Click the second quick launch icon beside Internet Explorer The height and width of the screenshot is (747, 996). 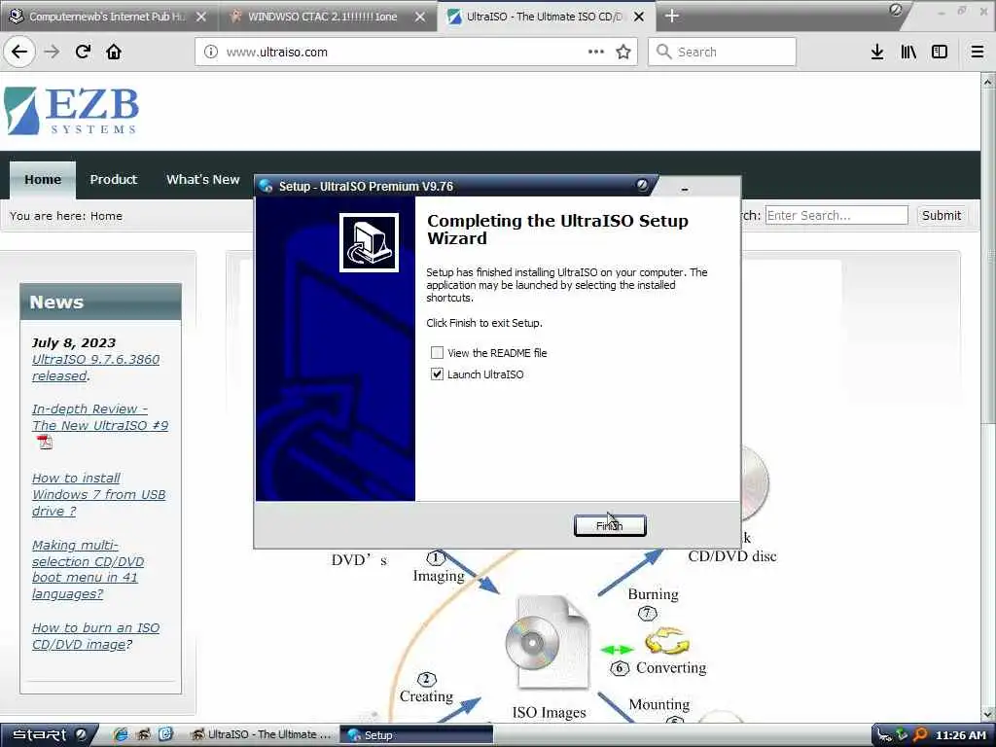(x=143, y=734)
